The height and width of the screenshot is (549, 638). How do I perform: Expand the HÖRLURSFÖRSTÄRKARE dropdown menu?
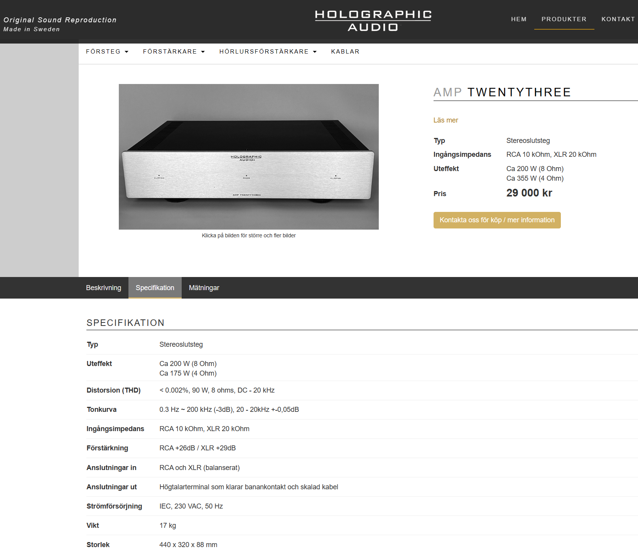(x=268, y=52)
